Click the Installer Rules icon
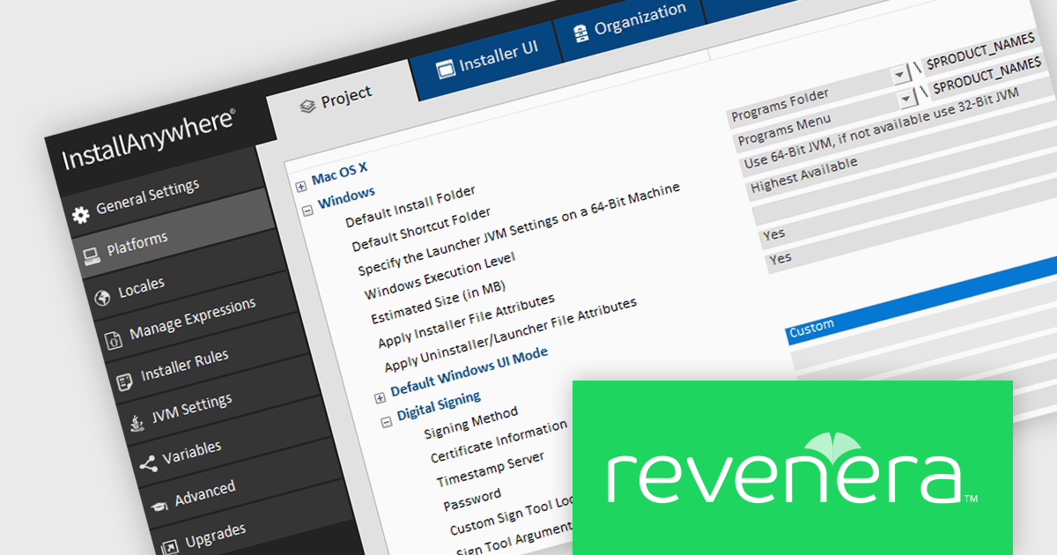Screen dimensions: 1057x555 tap(124, 381)
